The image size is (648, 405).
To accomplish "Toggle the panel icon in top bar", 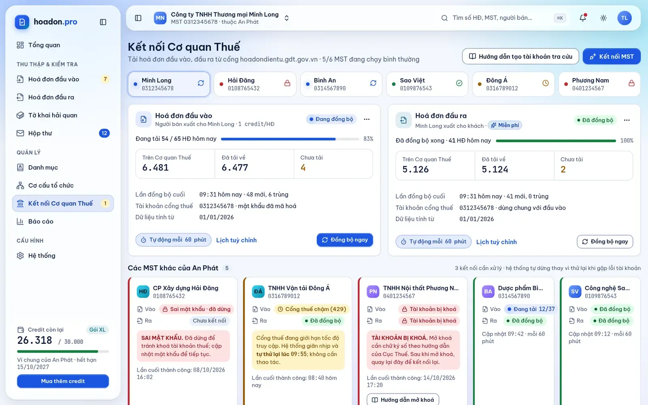I will coord(138,18).
